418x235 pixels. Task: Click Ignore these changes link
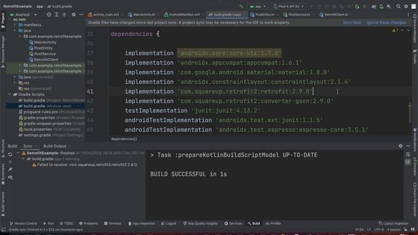click(x=386, y=23)
